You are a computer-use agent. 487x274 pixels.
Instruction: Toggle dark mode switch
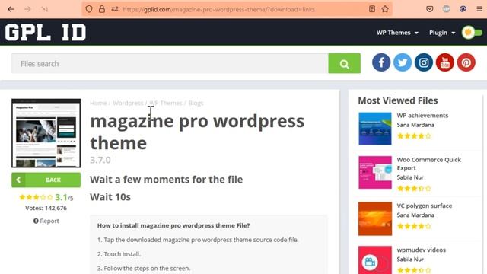point(472,32)
